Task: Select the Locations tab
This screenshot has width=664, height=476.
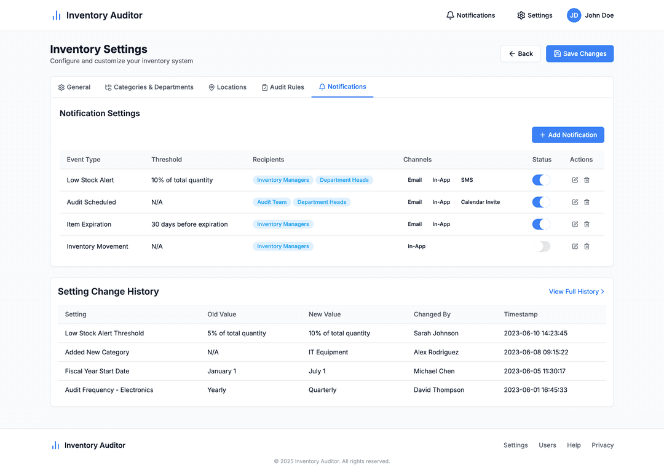Action: click(227, 87)
